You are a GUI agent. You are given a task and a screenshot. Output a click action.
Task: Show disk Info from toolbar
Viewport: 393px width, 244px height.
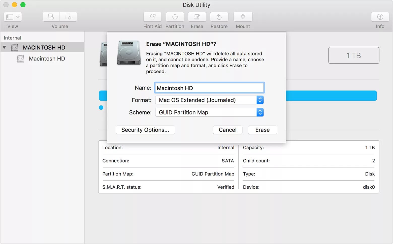(x=380, y=17)
